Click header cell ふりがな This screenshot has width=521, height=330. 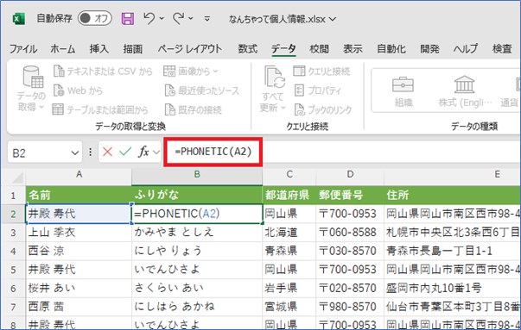point(197,195)
